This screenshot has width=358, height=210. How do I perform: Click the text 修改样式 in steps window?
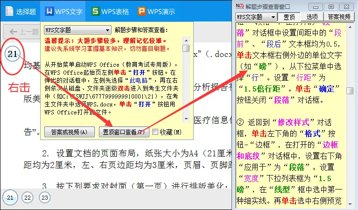click(293, 122)
